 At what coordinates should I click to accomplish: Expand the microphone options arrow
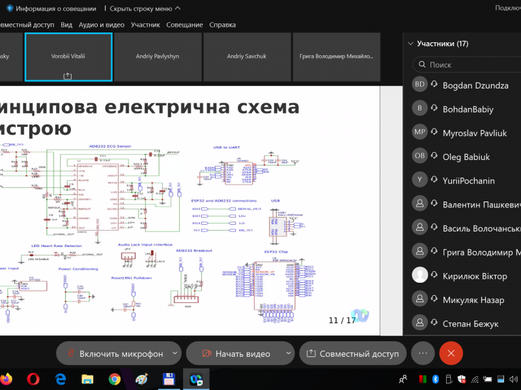coord(175,354)
